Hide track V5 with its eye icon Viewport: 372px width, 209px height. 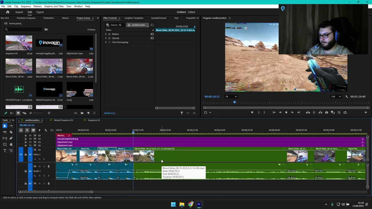[x=40, y=136]
